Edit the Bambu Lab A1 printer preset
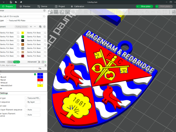Image resolution: width=176 pixels, height=132 pixels. [x=44, y=16]
